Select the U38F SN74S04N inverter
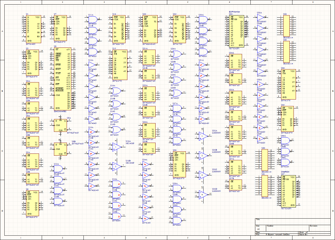 261,71
